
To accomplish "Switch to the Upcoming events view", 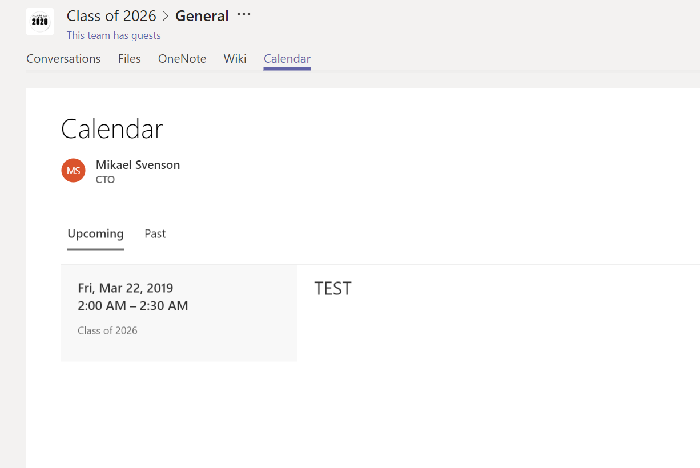I will [95, 233].
